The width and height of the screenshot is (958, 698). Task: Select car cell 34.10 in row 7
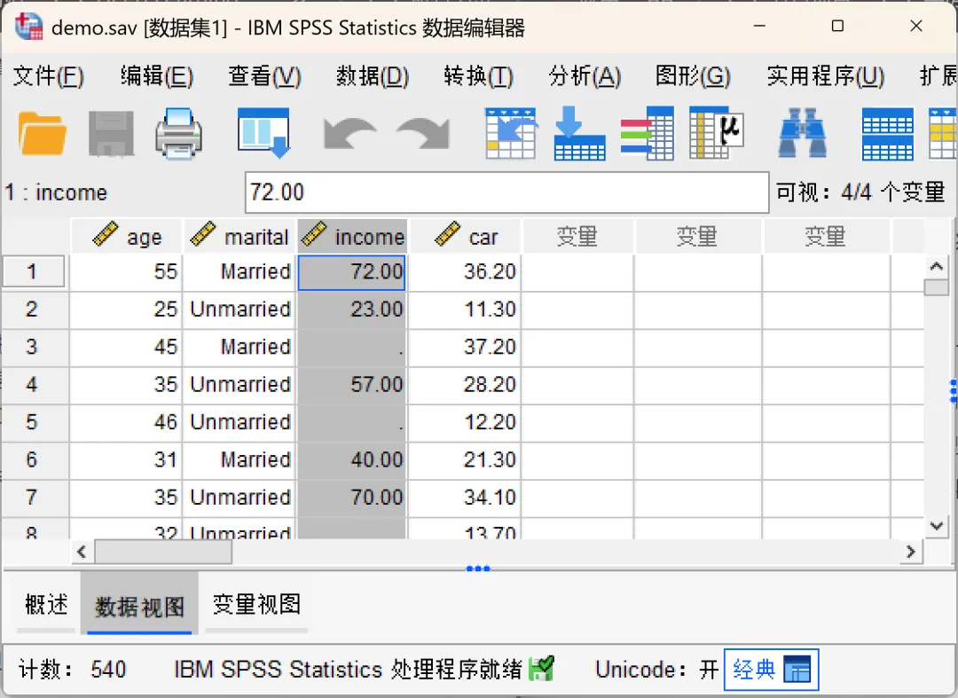click(464, 497)
